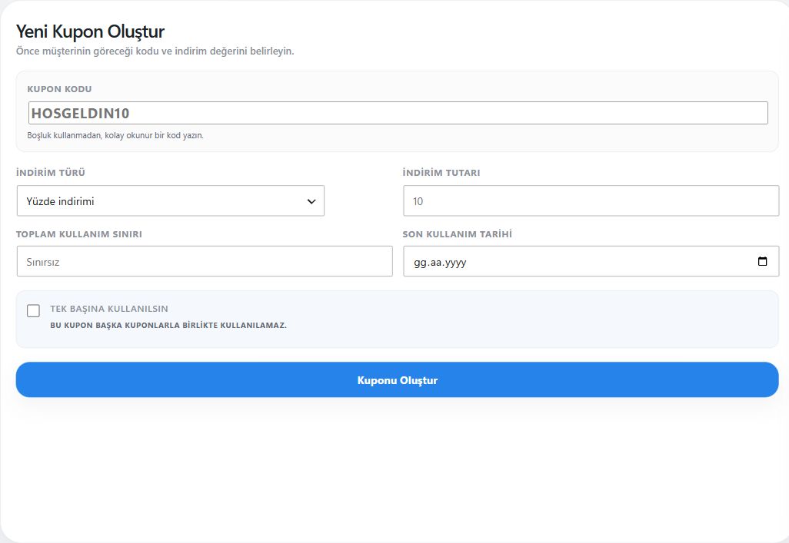
Task: Click the gg.aa.yyyy date text in the date field
Action: [440, 262]
